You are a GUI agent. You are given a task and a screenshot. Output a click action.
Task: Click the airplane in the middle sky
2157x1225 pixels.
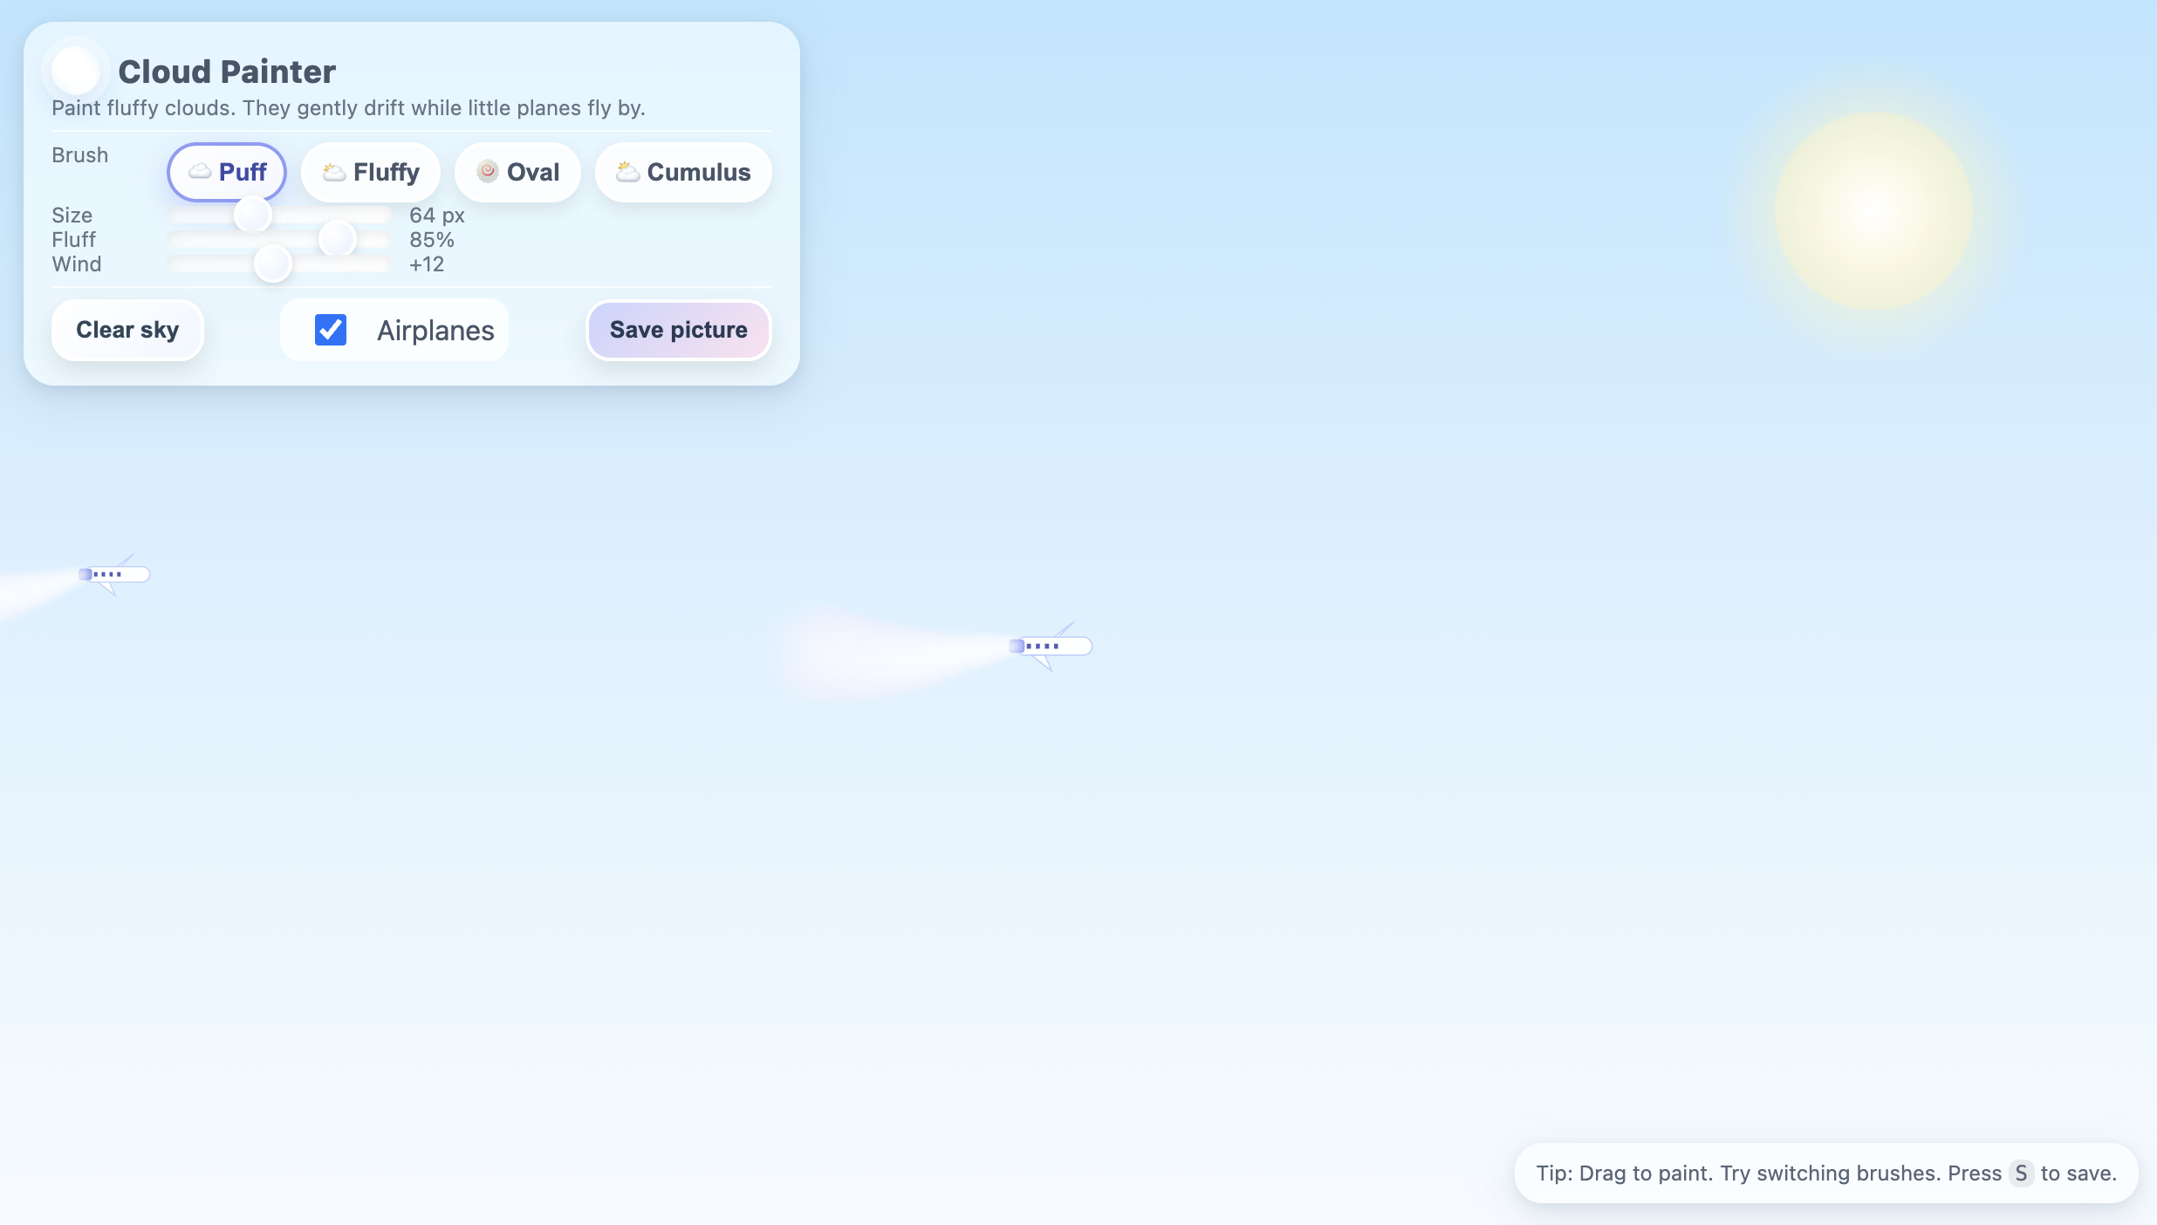(1051, 647)
